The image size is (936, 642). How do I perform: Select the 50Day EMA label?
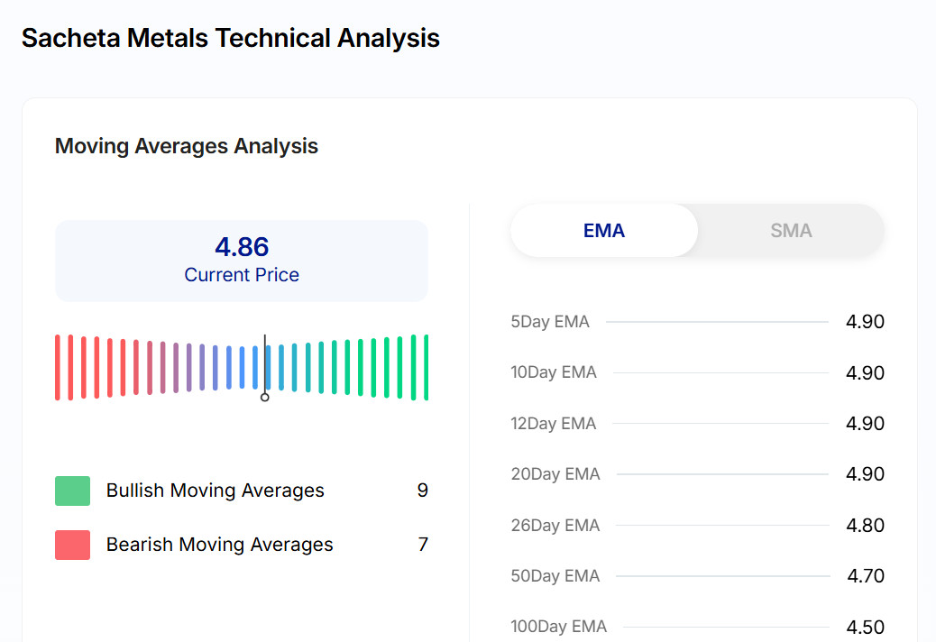[x=555, y=576]
